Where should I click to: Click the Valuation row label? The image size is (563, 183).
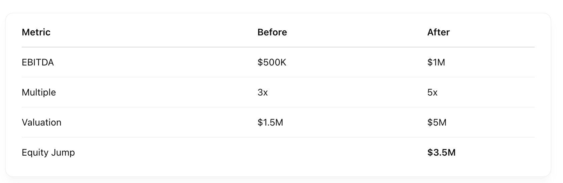click(41, 123)
